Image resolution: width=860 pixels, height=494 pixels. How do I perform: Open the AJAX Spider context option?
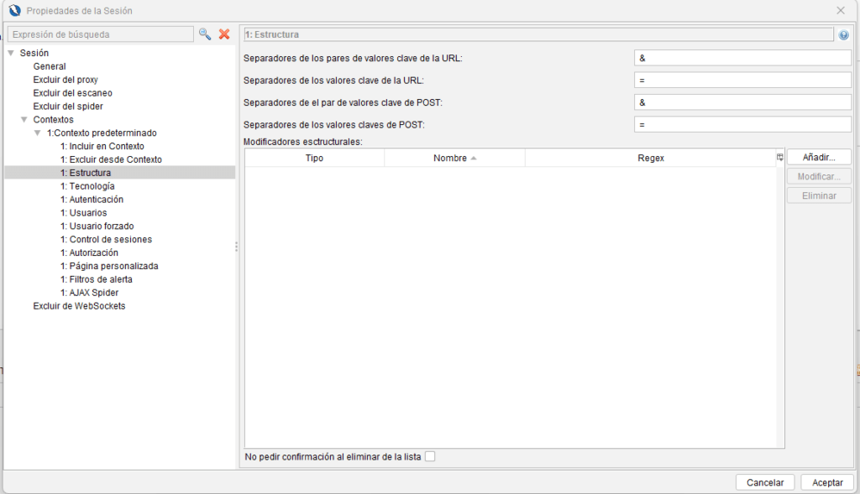89,293
